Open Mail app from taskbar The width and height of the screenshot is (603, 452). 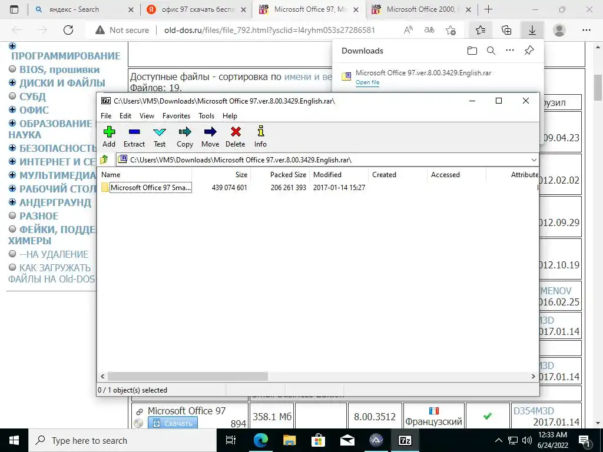[x=347, y=440]
